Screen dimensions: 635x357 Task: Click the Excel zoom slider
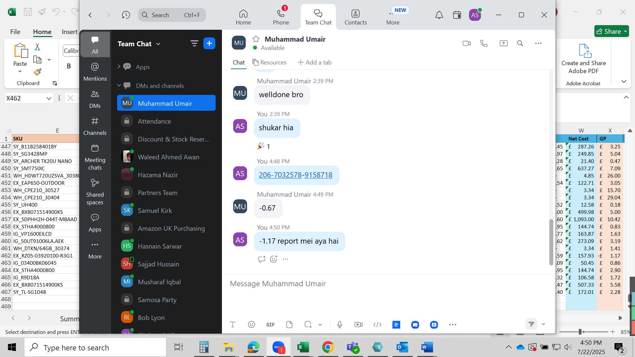coord(580,332)
